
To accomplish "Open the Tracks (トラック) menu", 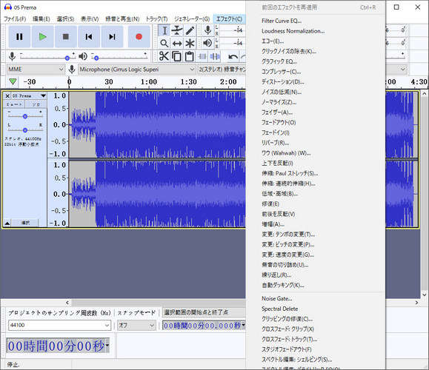I will point(156,18).
